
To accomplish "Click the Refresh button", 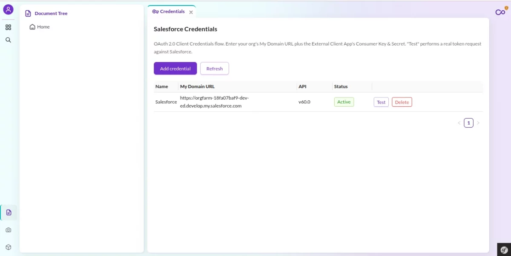I will (215, 68).
